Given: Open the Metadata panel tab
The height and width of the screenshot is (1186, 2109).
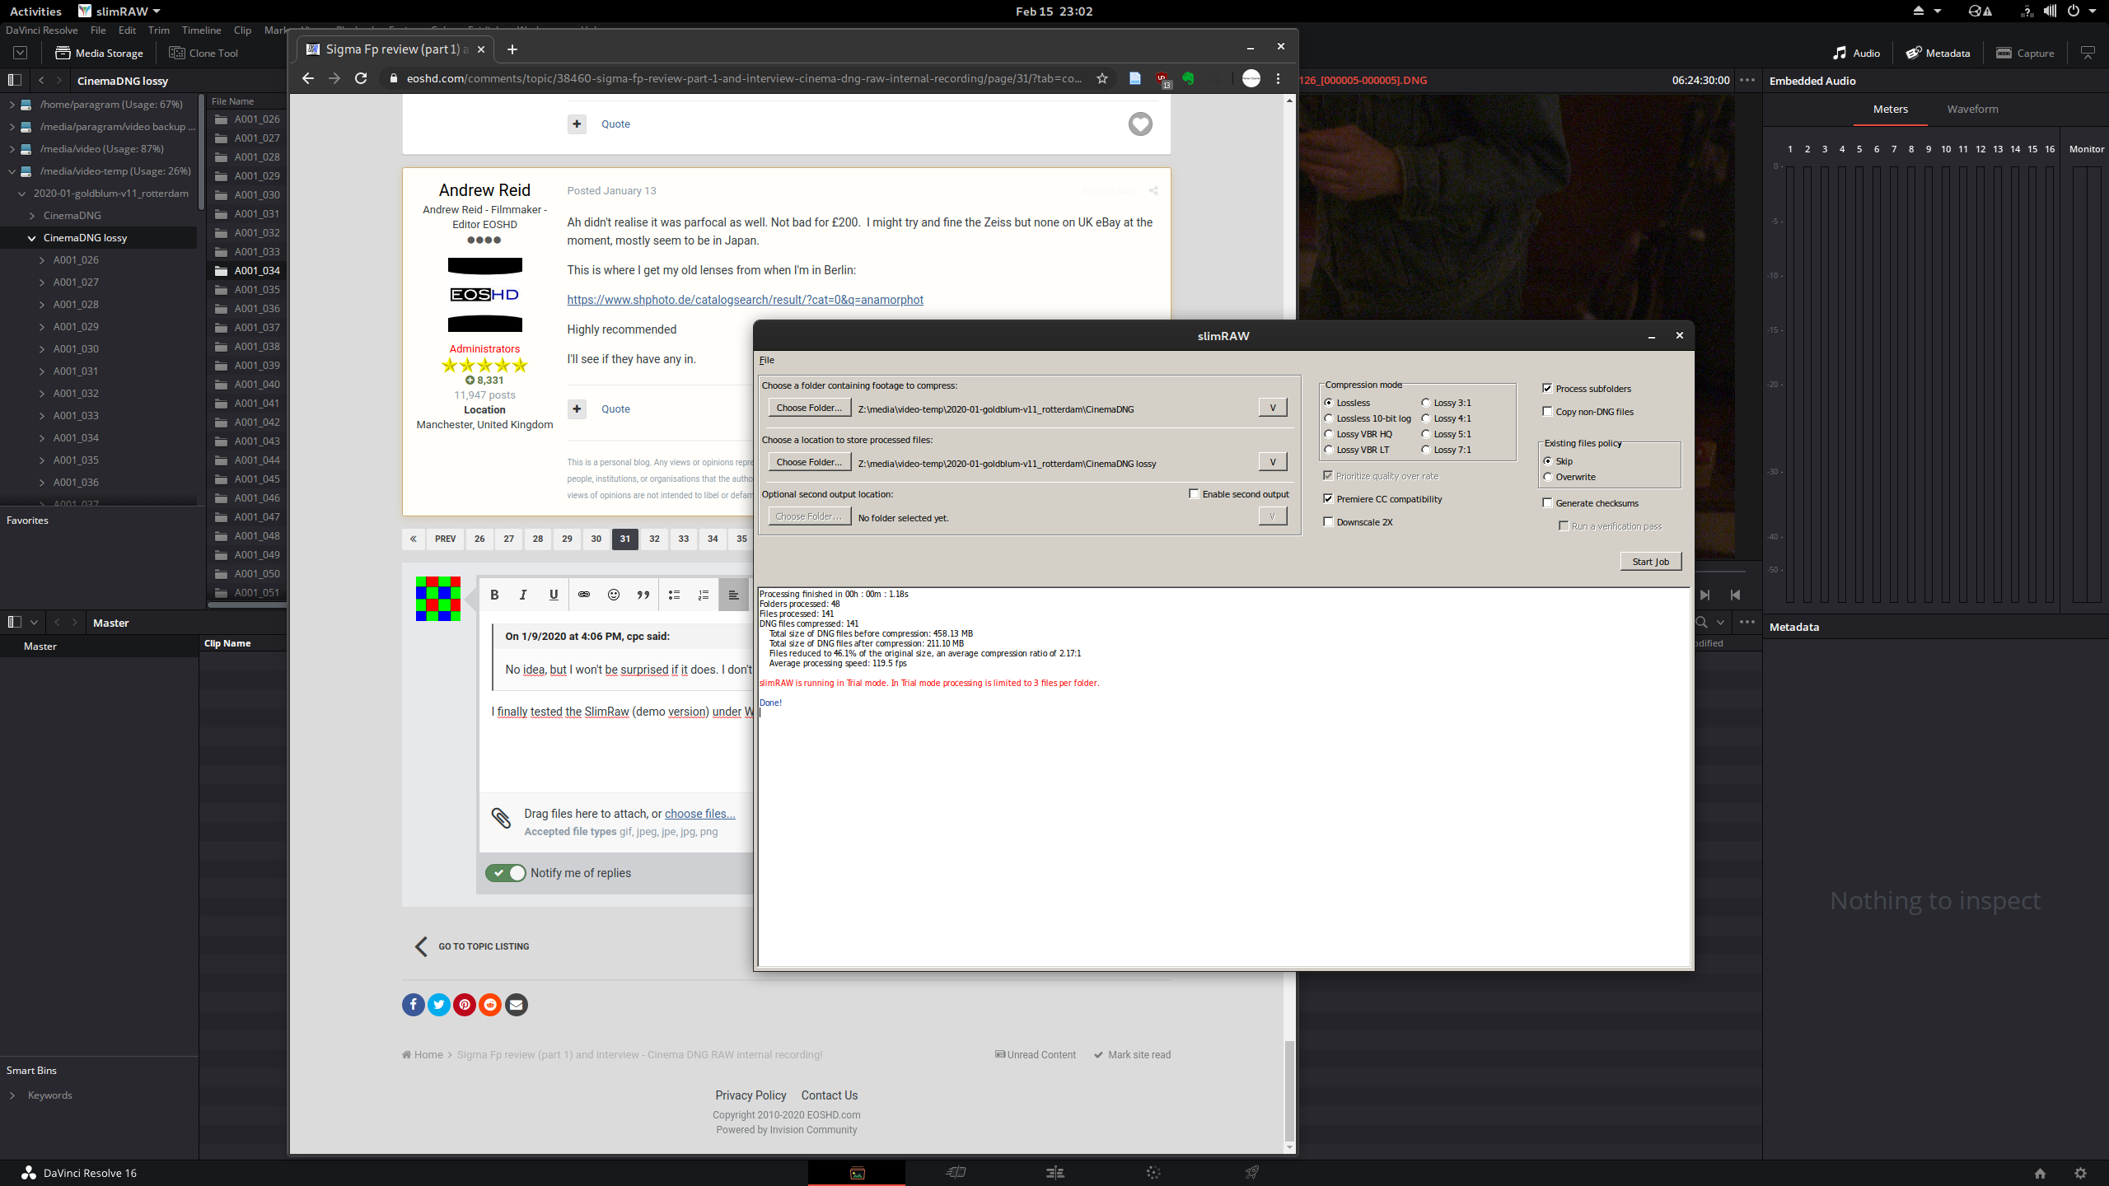Looking at the screenshot, I should pos(1938,53).
